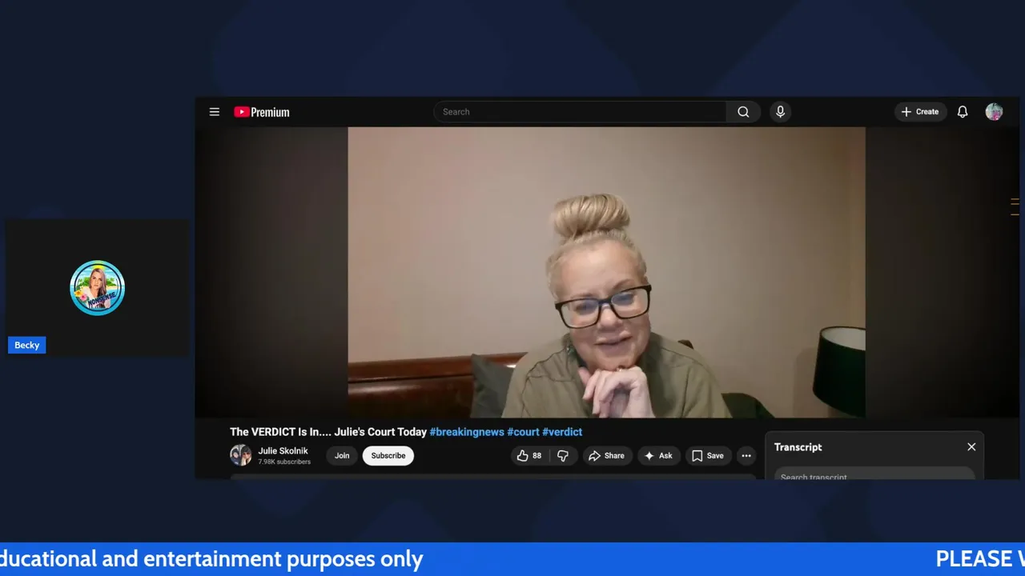This screenshot has height=576, width=1025.
Task: Click the Transcript panel heading
Action: [x=798, y=447]
